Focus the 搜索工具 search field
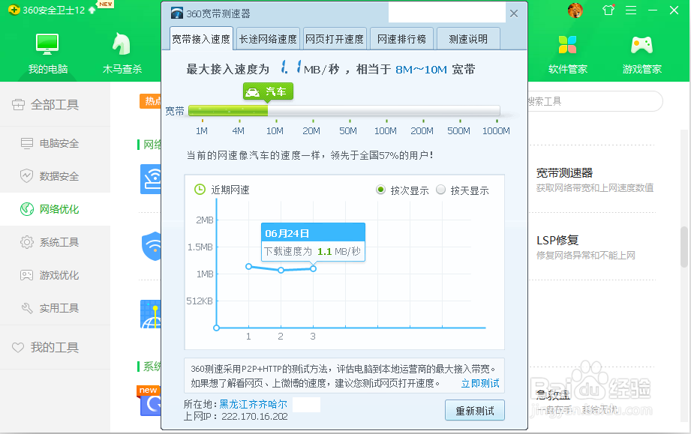The height and width of the screenshot is (434, 691). [595, 102]
